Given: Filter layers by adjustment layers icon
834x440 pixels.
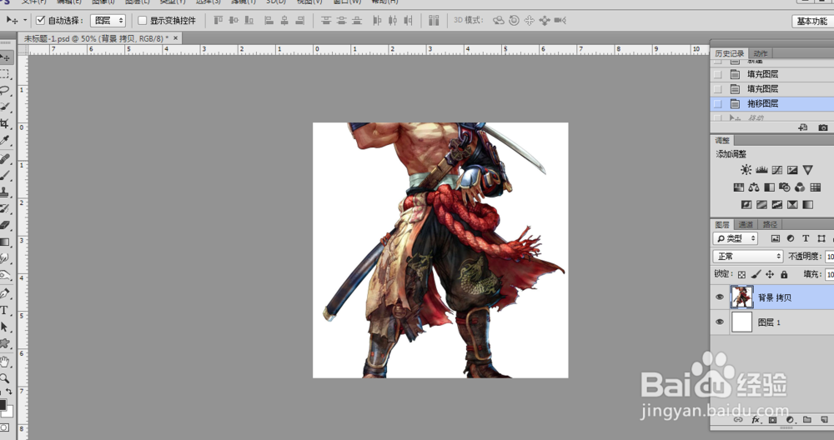Looking at the screenshot, I should pos(791,238).
